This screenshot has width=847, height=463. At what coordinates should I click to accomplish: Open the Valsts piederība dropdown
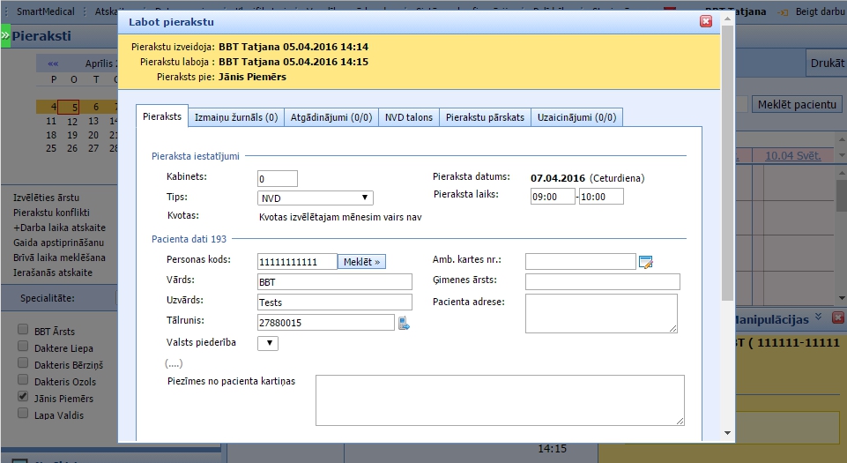click(x=267, y=343)
